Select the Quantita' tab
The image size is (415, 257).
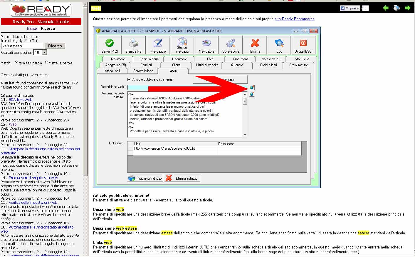click(x=237, y=65)
